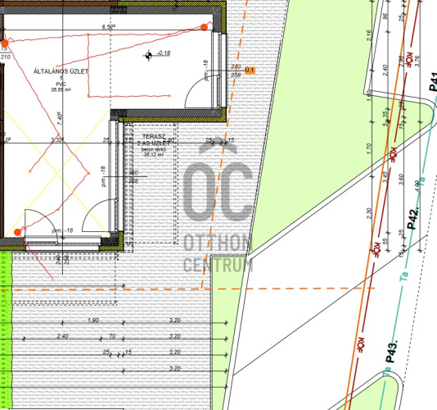Click the 7,40 vertical dimension text
Image resolution: width=437 pixels, height=410 pixels.
coord(60,119)
